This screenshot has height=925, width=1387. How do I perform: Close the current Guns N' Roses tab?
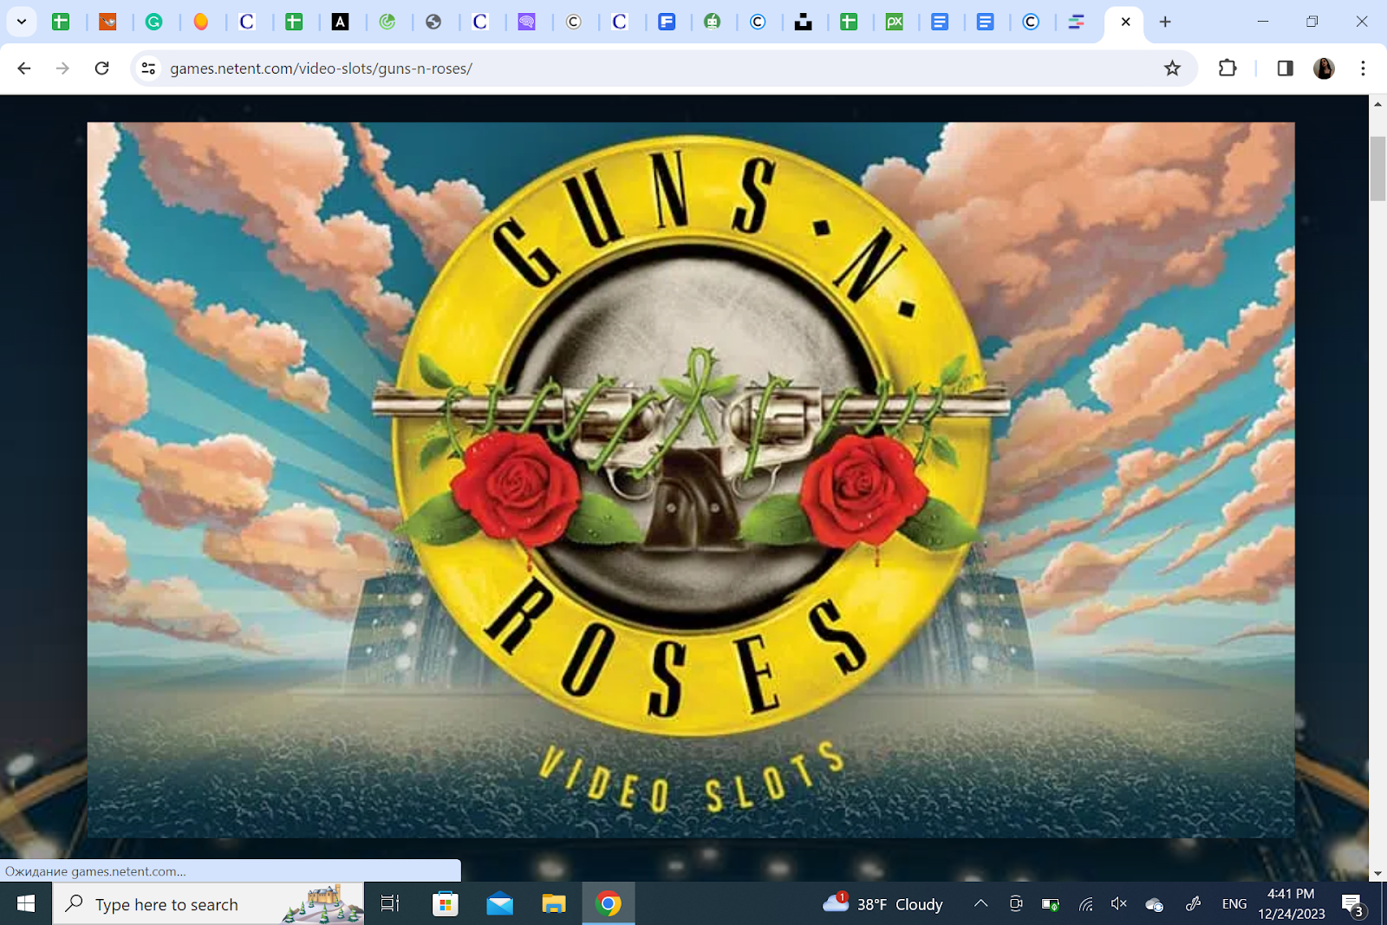pyautogui.click(x=1125, y=22)
